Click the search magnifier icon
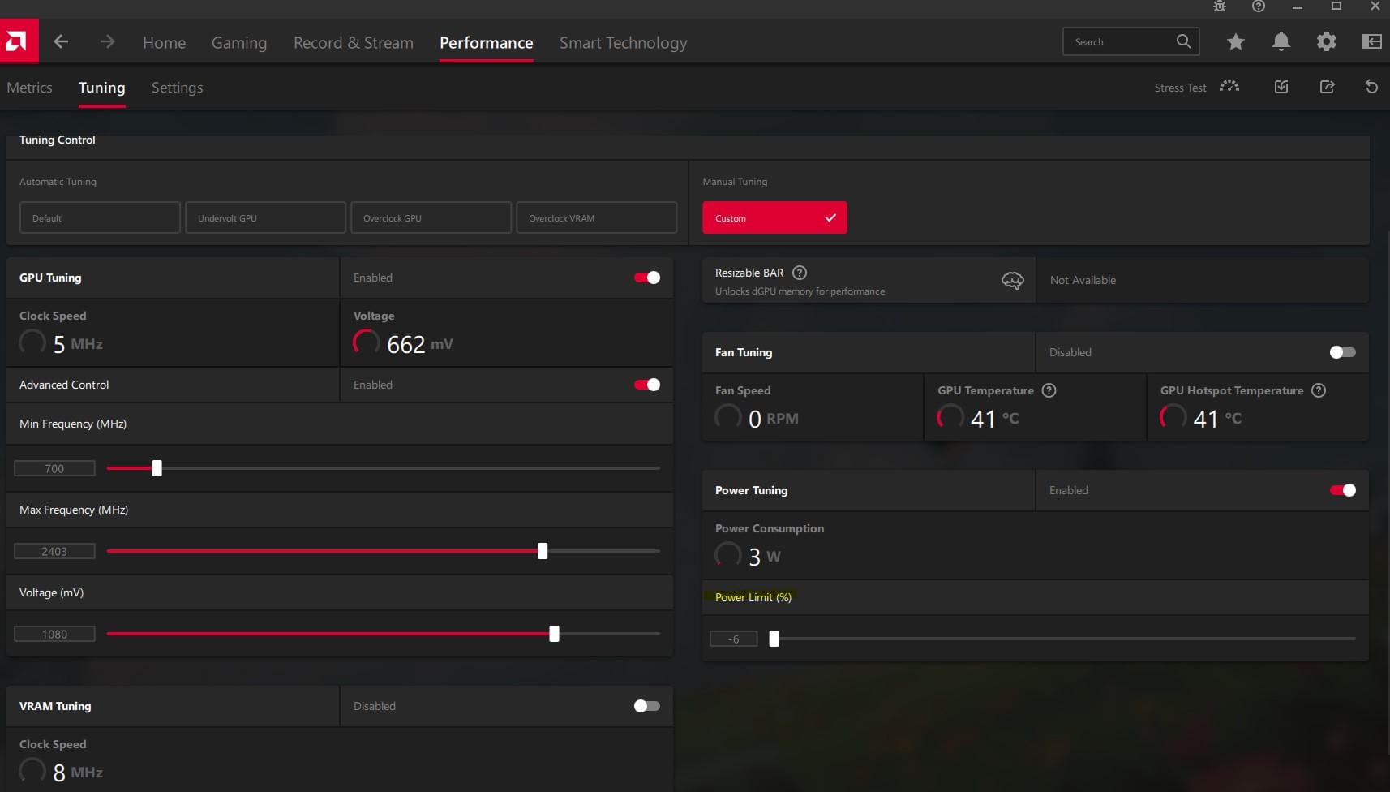 pyautogui.click(x=1183, y=41)
